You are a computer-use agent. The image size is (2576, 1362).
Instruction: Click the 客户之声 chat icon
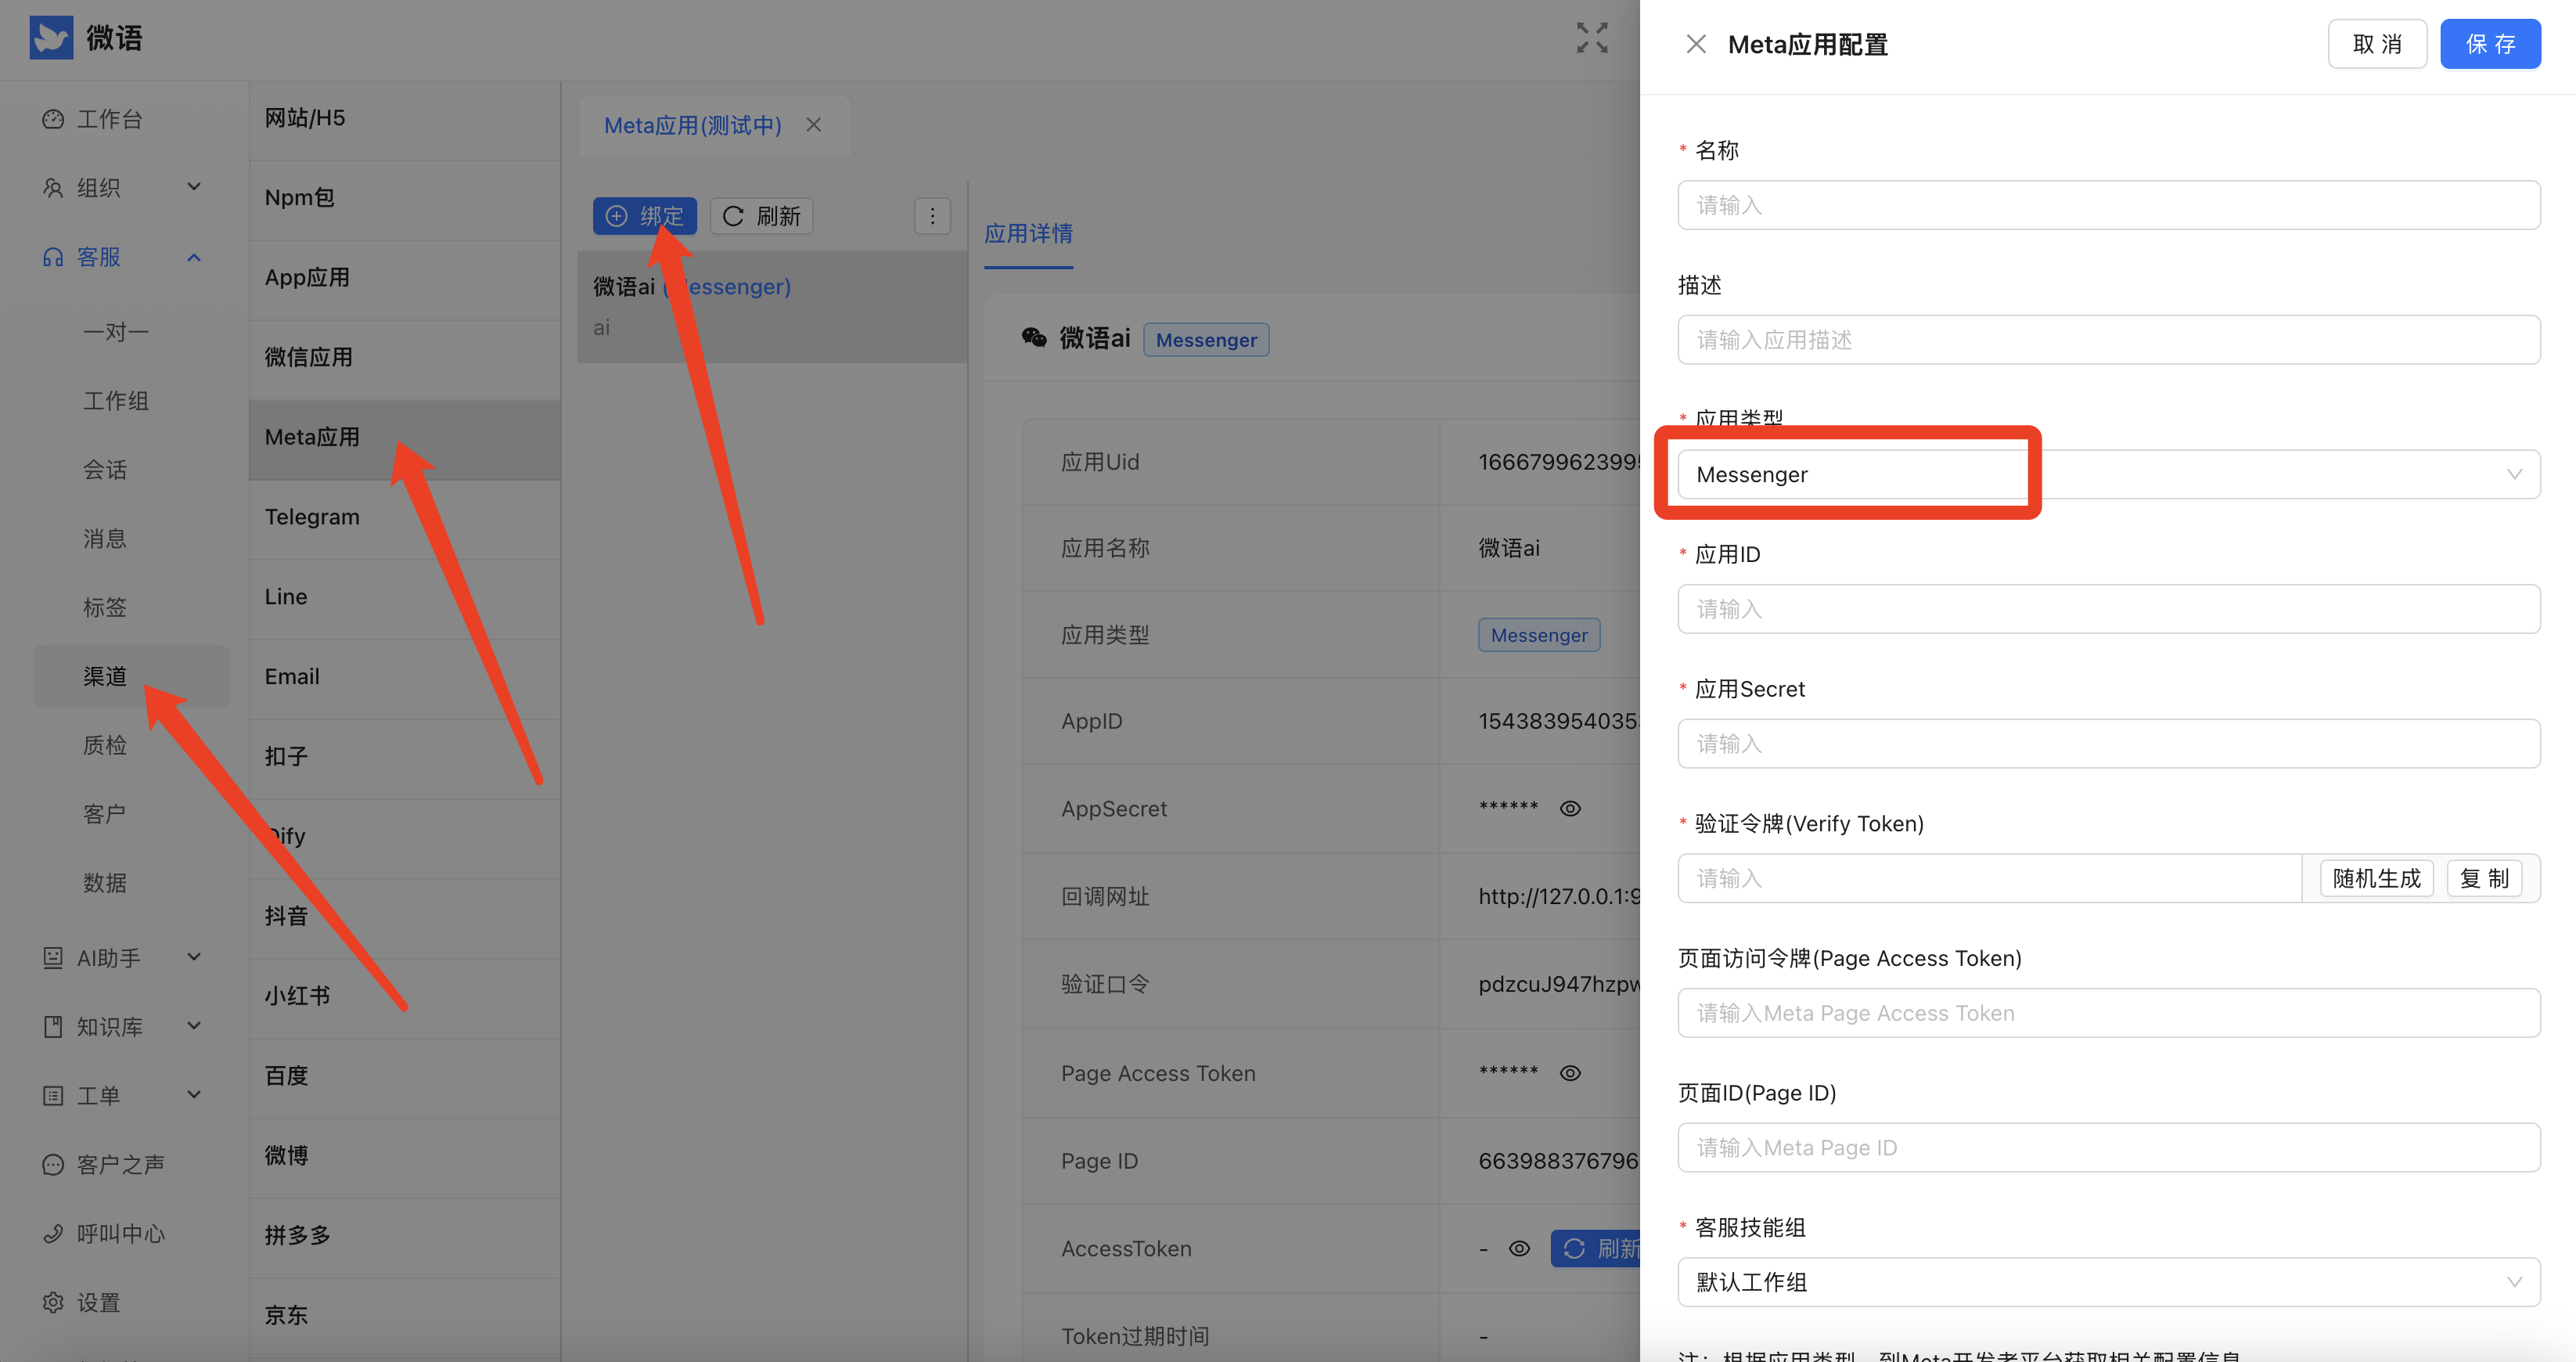[53, 1164]
